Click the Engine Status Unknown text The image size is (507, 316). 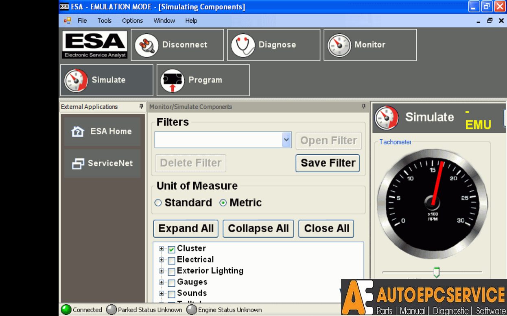pyautogui.click(x=230, y=310)
